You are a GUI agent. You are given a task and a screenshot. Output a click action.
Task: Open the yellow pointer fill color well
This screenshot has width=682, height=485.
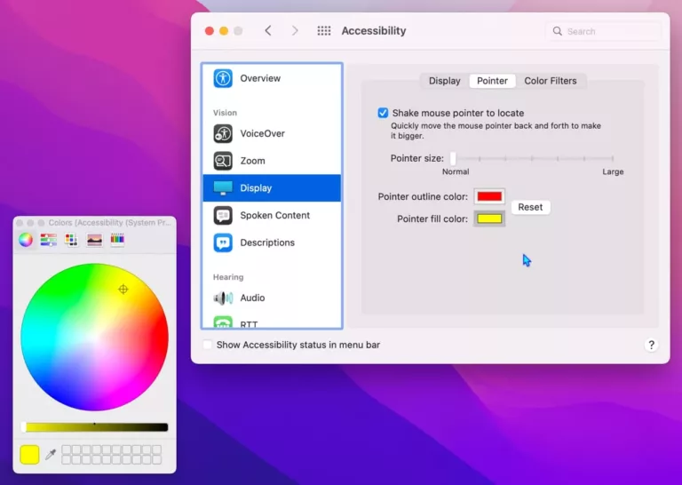(x=489, y=219)
